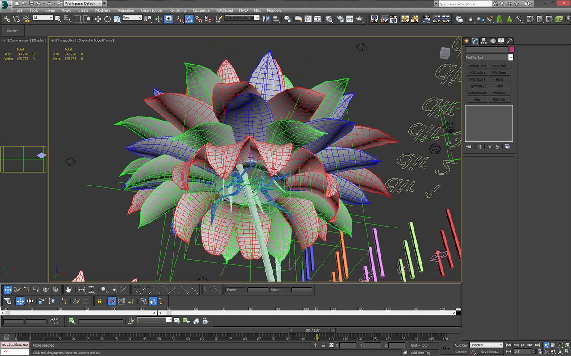Open the Mirror tool
This screenshot has width=571, height=356.
tap(266, 19)
